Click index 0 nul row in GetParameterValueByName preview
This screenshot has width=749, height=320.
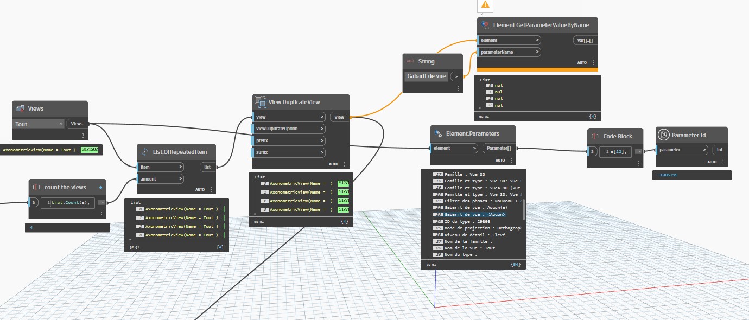pos(495,86)
